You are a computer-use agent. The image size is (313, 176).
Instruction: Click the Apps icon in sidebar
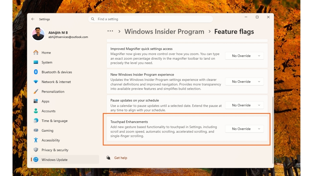(36, 101)
